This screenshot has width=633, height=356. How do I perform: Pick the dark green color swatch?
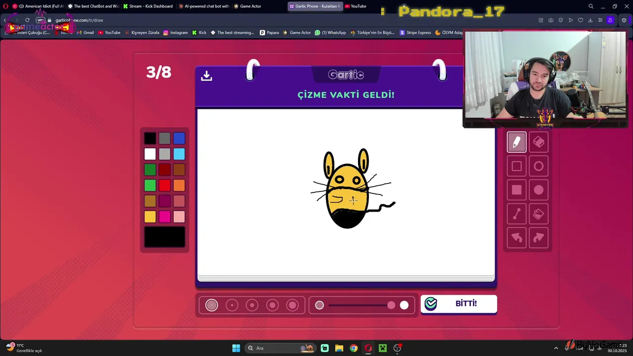click(x=150, y=170)
